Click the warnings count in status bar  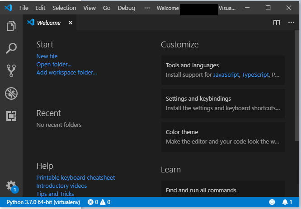(105, 202)
